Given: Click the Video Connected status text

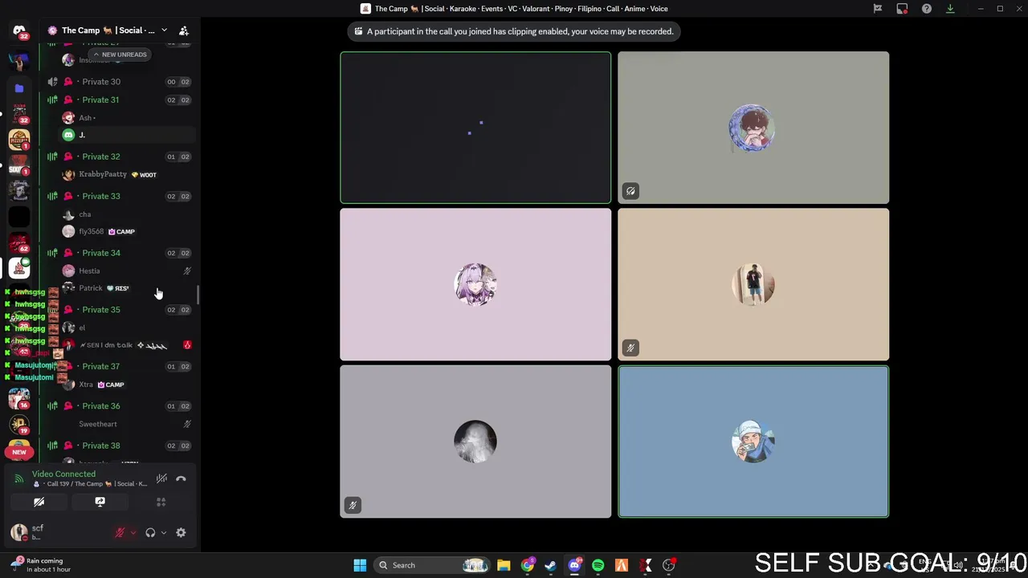Looking at the screenshot, I should pos(63,474).
